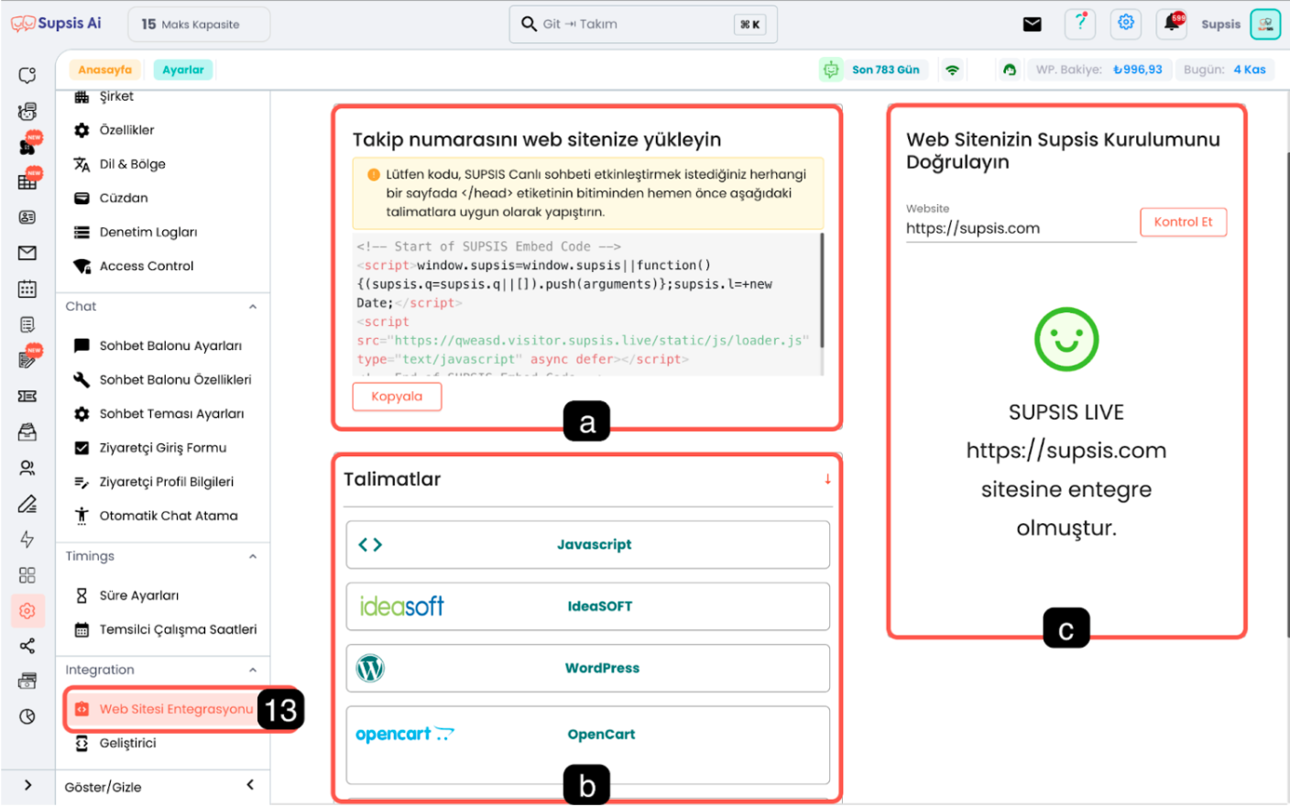Open the black envelope icon in top bar
The width and height of the screenshot is (1290, 807).
[x=1033, y=24]
